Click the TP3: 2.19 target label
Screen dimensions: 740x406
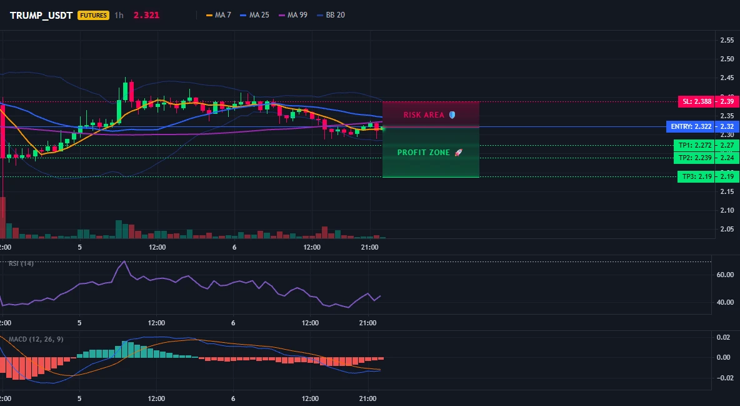tap(696, 177)
